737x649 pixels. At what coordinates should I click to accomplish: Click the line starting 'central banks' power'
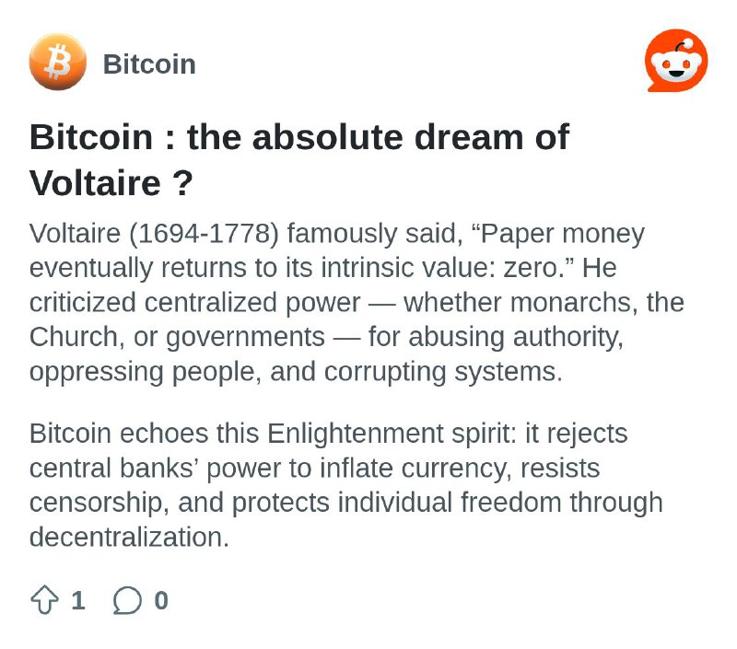314,469
